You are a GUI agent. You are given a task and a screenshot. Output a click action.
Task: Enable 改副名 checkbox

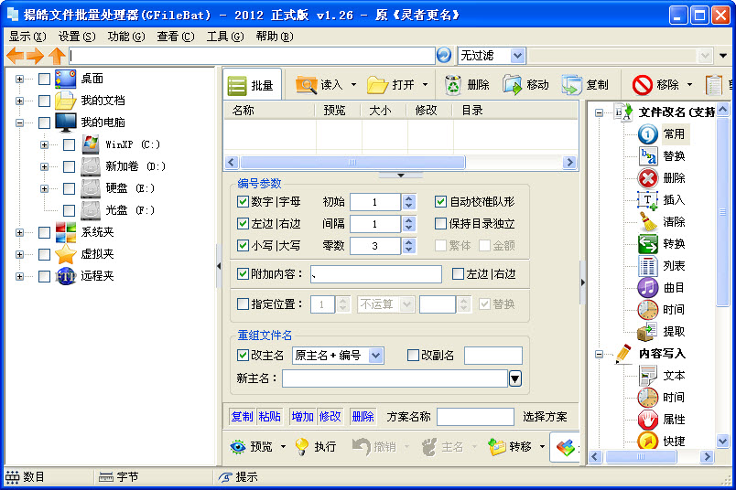point(413,356)
